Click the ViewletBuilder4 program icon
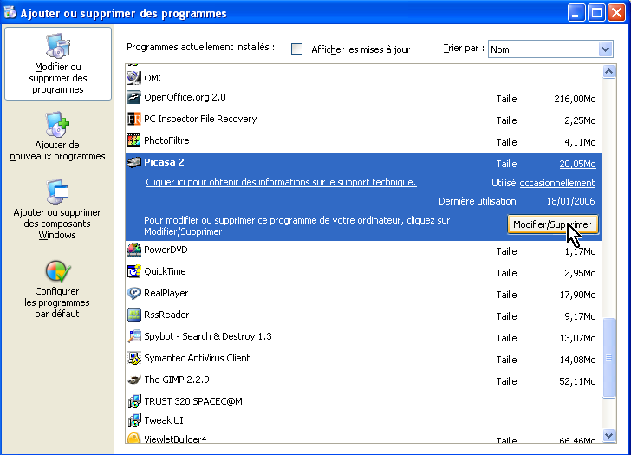 pyautogui.click(x=134, y=439)
